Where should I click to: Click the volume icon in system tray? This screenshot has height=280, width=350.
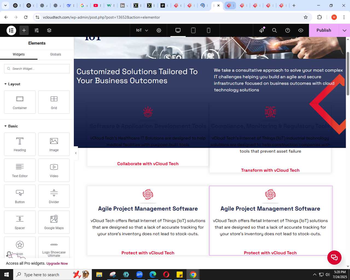328,275
